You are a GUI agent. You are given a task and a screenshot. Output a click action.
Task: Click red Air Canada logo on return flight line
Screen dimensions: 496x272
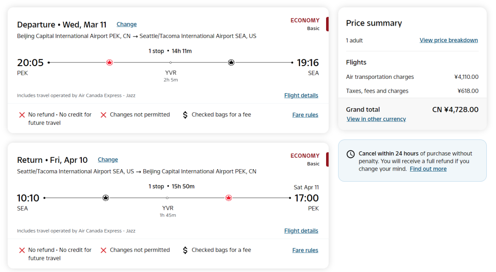tap(228, 198)
